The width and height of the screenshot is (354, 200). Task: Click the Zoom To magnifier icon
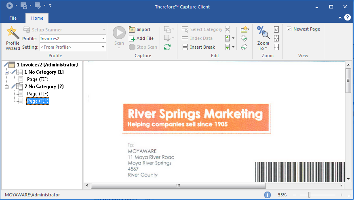click(263, 33)
